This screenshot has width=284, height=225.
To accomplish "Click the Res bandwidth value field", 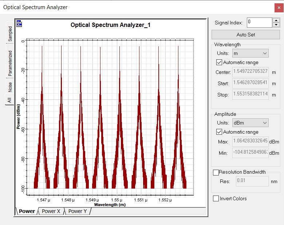I will click(252, 181).
